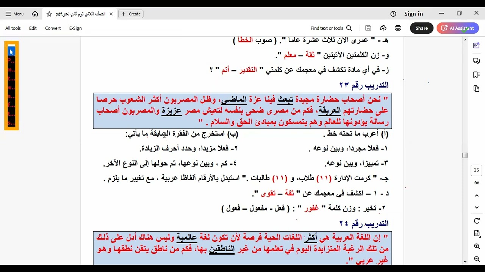
Task: Open the Edit menu item
Action: (33, 28)
